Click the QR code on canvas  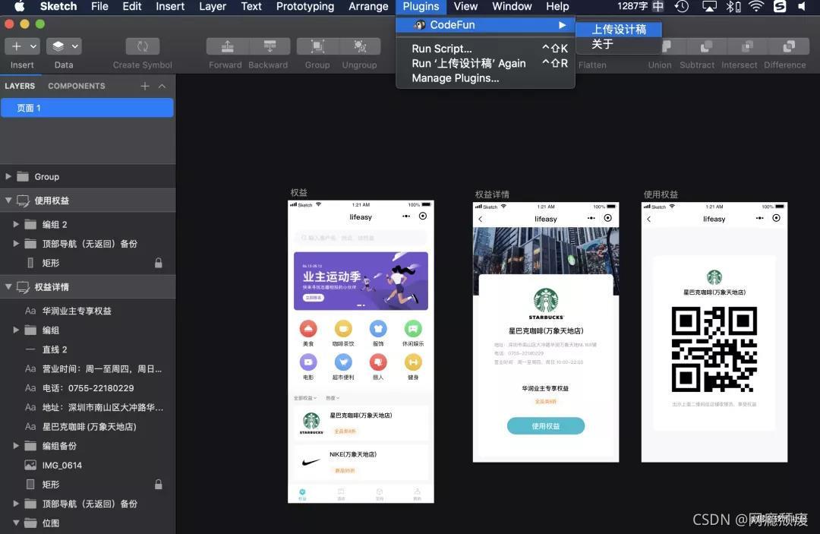[x=714, y=349]
